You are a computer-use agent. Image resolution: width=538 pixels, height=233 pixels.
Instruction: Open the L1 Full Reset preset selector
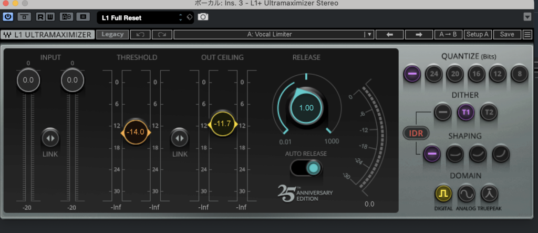140,17
